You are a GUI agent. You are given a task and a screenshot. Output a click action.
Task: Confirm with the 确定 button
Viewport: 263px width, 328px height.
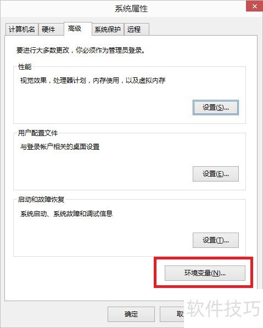tap(131, 314)
